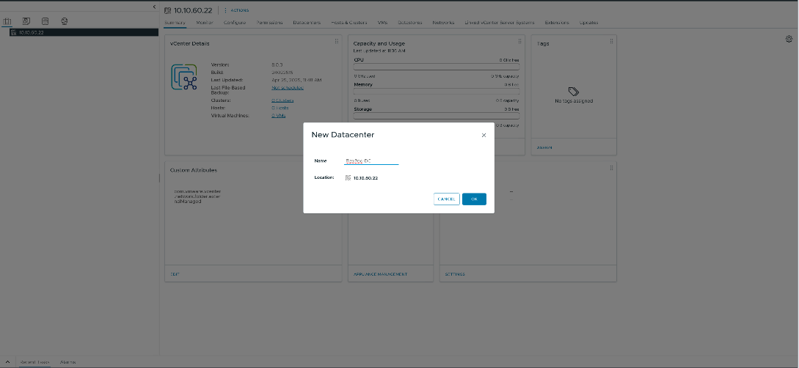This screenshot has width=799, height=368.
Task: Close the New Datacenter dialog with X
Action: tap(484, 136)
